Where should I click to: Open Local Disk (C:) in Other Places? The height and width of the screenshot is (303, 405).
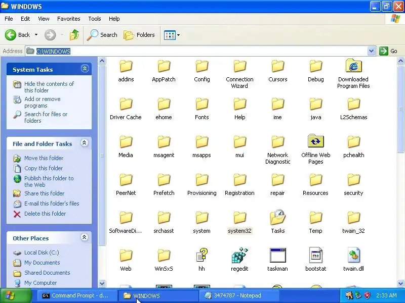(x=42, y=252)
